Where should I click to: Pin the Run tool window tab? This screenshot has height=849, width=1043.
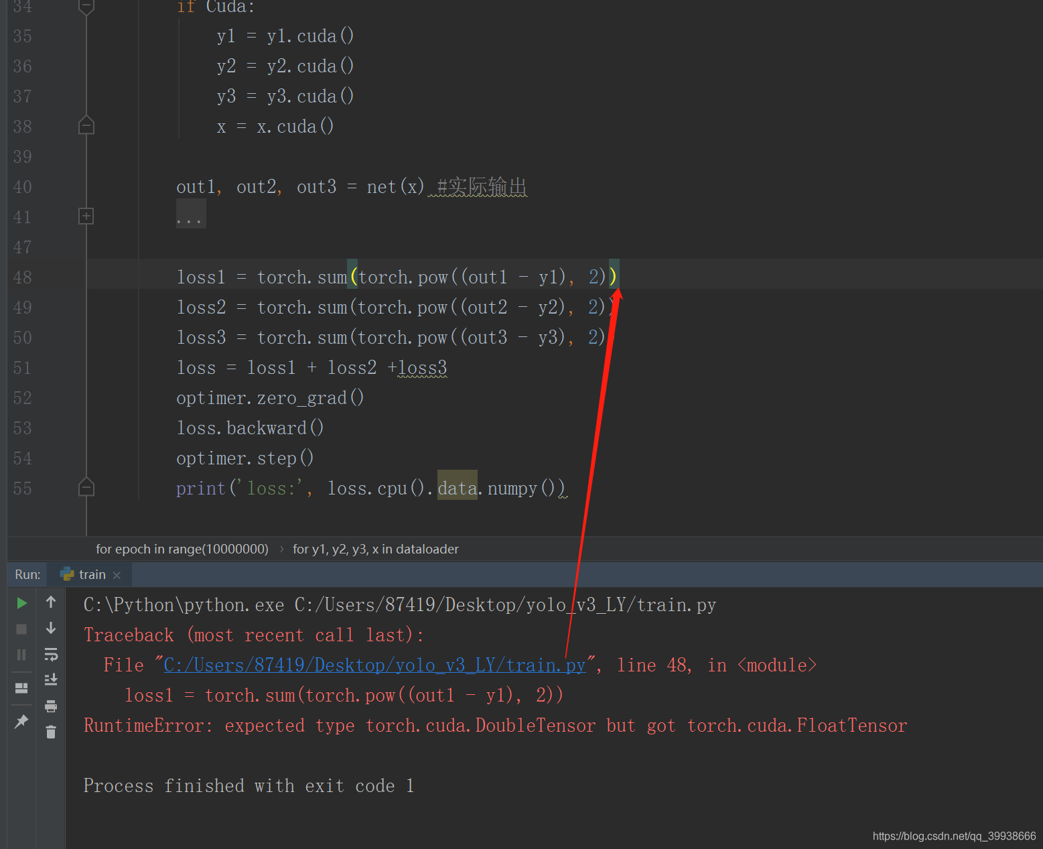point(21,722)
